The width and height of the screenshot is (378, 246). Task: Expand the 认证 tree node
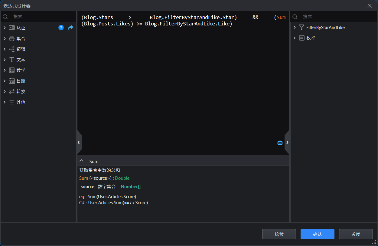click(x=5, y=28)
